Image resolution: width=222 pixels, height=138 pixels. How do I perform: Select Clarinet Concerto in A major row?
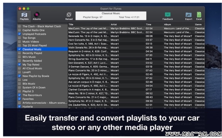coord(136,90)
